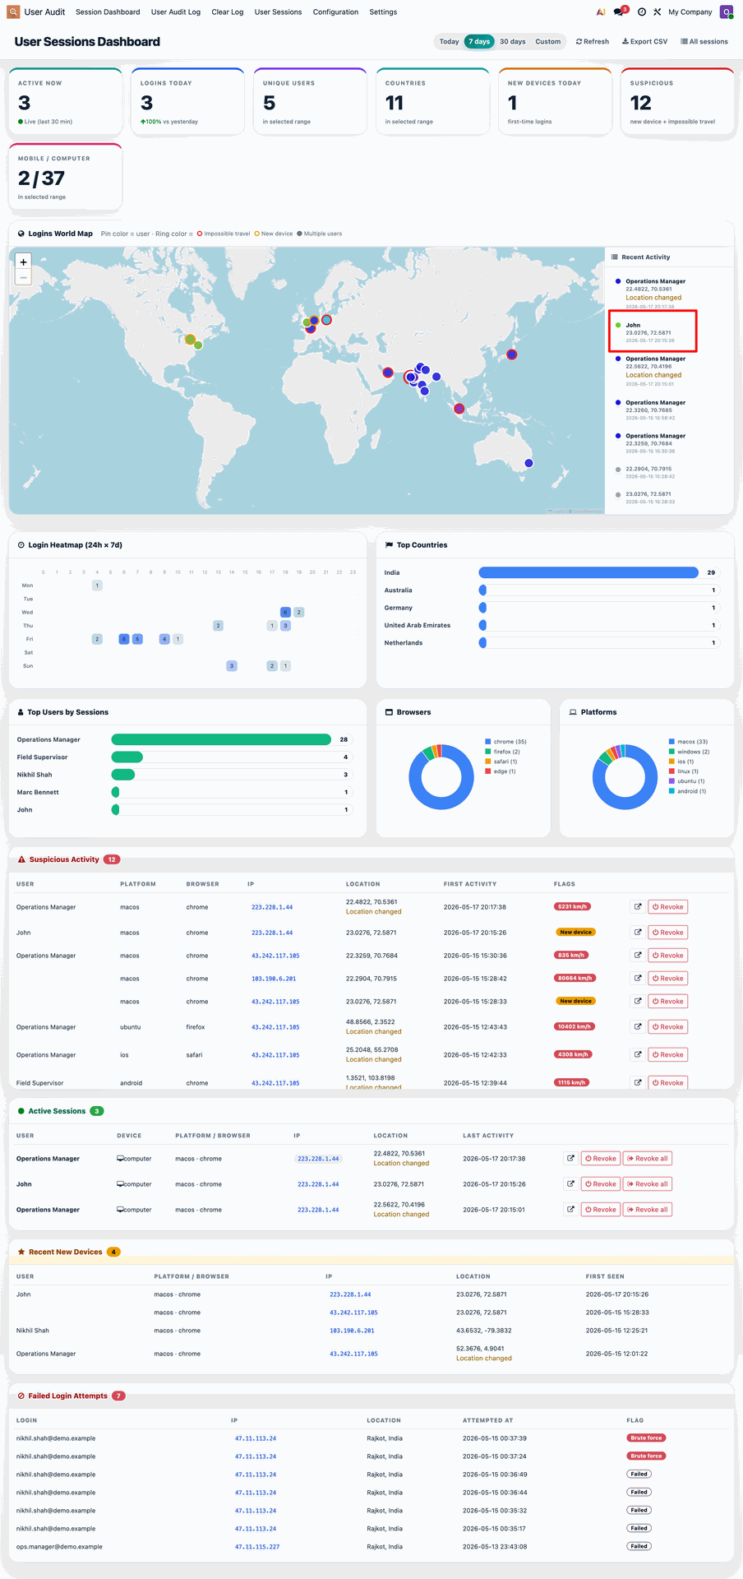Open the chat messages icon with badge
This screenshot has width=743, height=1579.
pyautogui.click(x=621, y=12)
